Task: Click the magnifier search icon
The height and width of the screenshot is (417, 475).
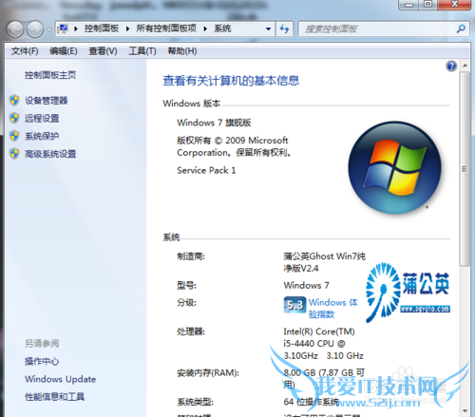Action: pyautogui.click(x=461, y=28)
